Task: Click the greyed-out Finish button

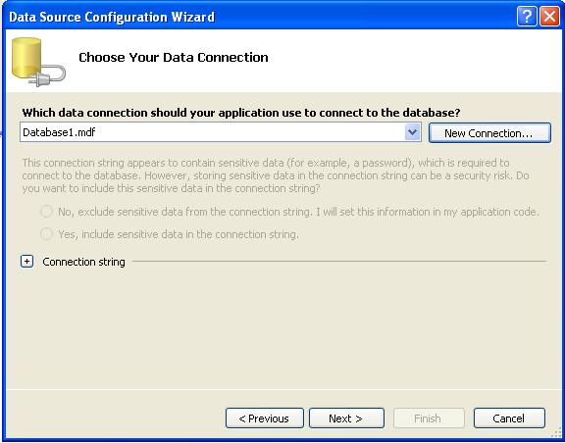Action: coord(429,418)
